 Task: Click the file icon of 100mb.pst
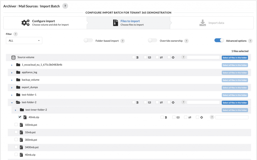(x=21, y=125)
